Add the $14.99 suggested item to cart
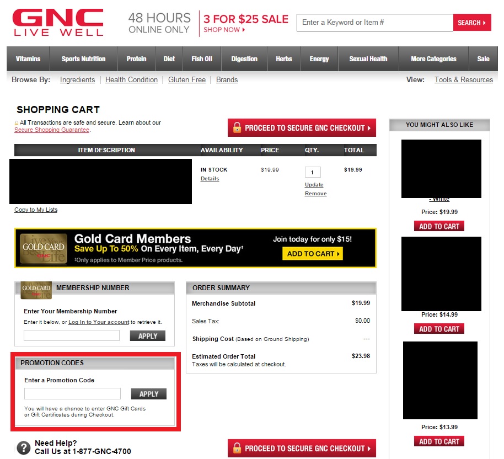Image resolution: width=504 pixels, height=459 pixels. click(439, 329)
